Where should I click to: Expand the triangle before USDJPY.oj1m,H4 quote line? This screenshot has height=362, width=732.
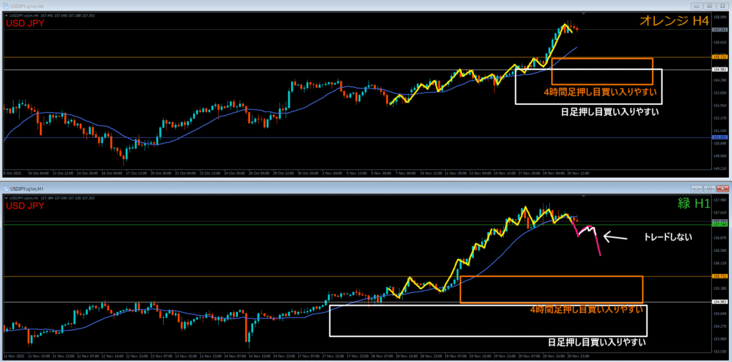[x=6, y=16]
